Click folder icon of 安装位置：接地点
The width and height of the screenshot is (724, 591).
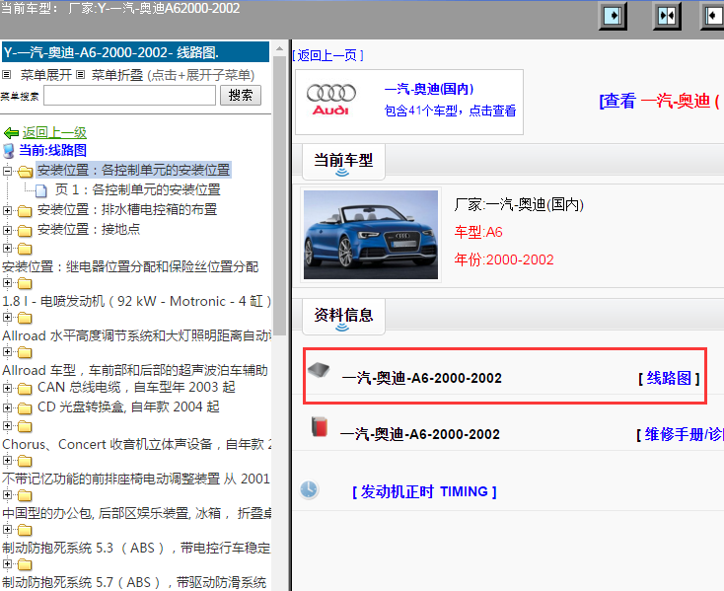(x=25, y=231)
